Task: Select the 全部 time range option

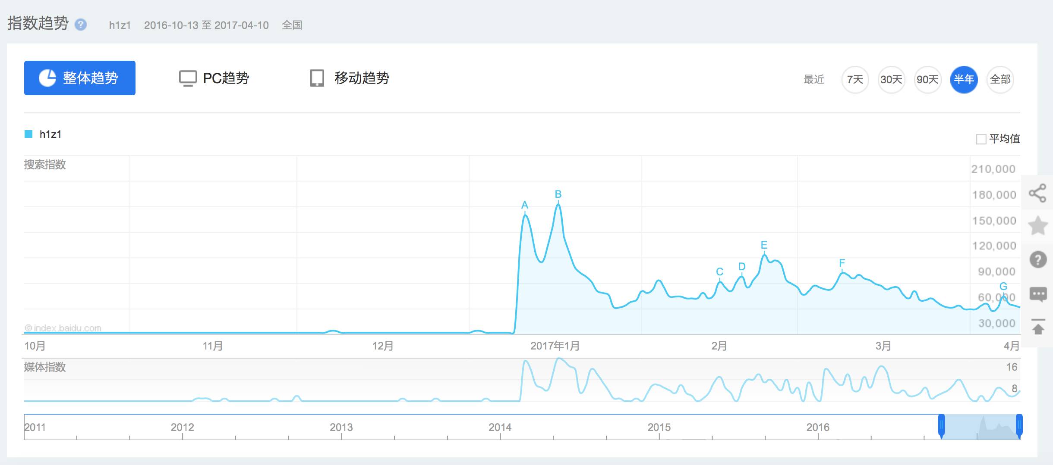Action: coord(1000,80)
